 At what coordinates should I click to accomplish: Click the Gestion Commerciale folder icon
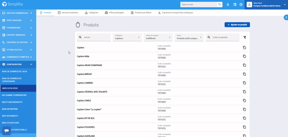4,13
